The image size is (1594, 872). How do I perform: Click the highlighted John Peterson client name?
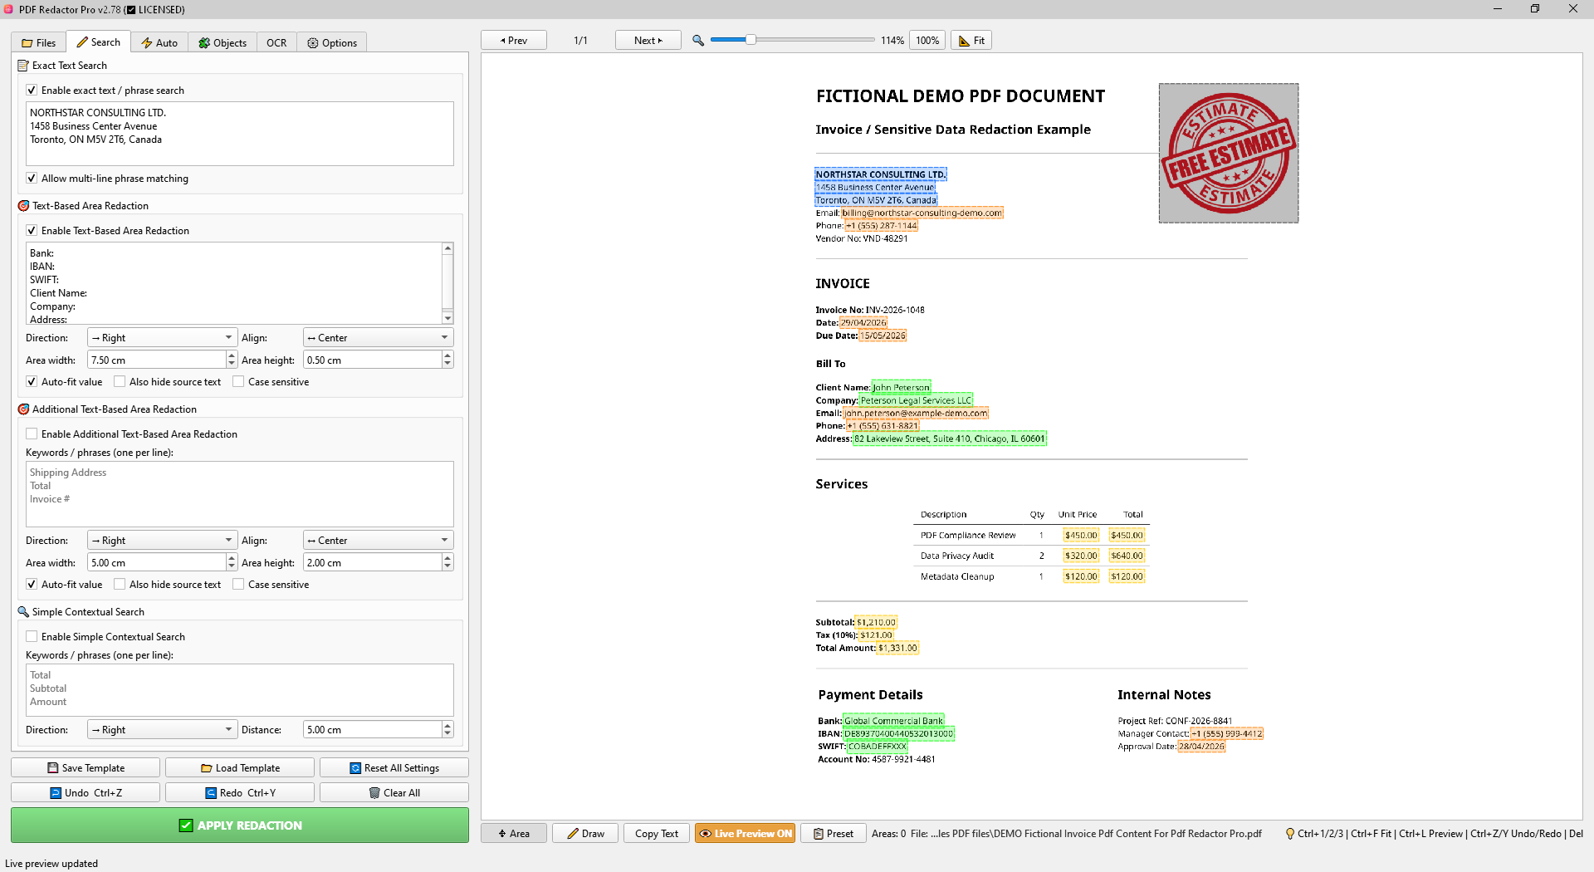(x=902, y=388)
